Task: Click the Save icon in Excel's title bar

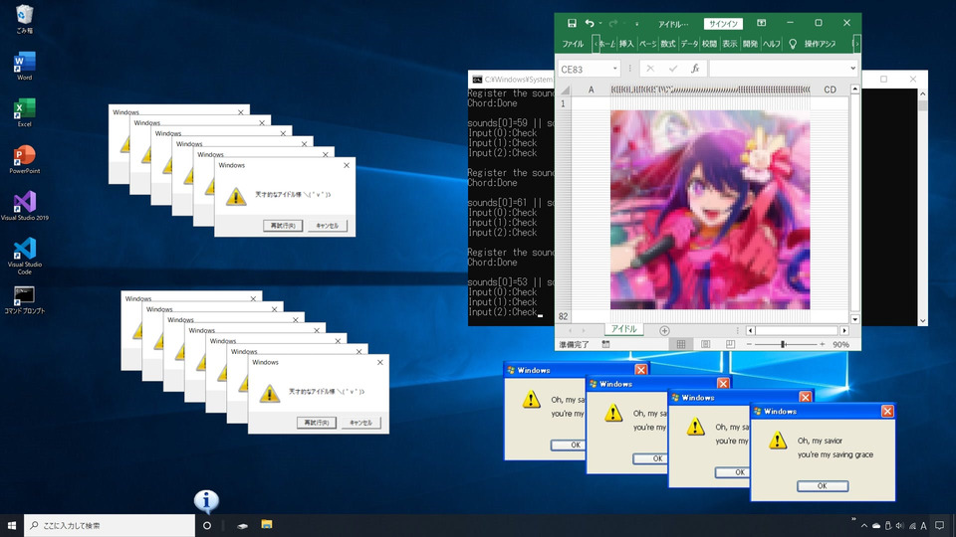Action: point(572,23)
